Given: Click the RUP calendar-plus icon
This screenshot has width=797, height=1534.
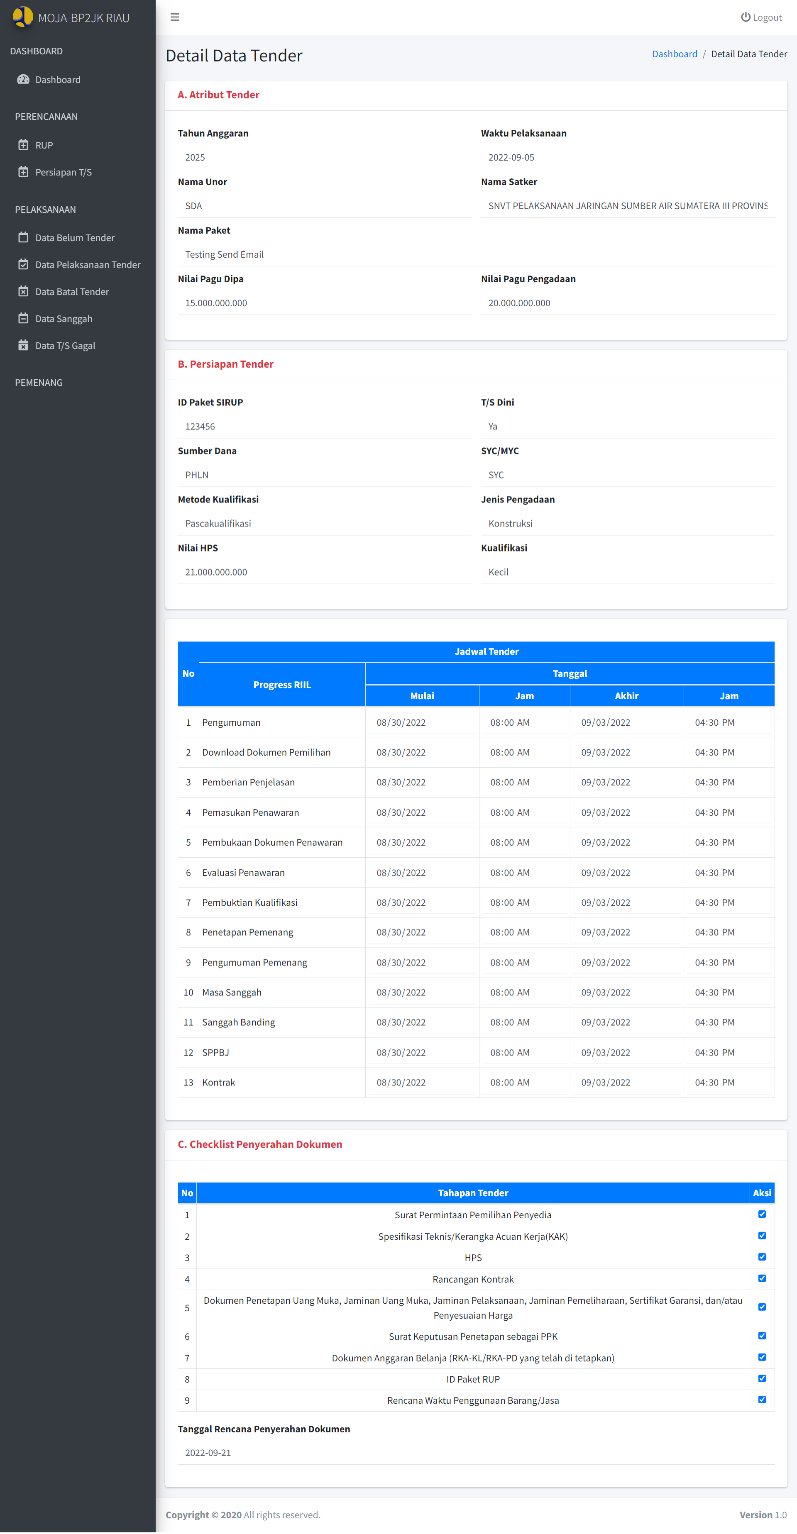Looking at the screenshot, I should (x=23, y=145).
